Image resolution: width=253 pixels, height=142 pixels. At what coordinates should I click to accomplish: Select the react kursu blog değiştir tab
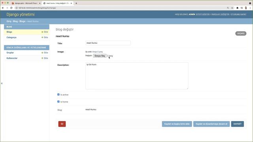(58, 3)
